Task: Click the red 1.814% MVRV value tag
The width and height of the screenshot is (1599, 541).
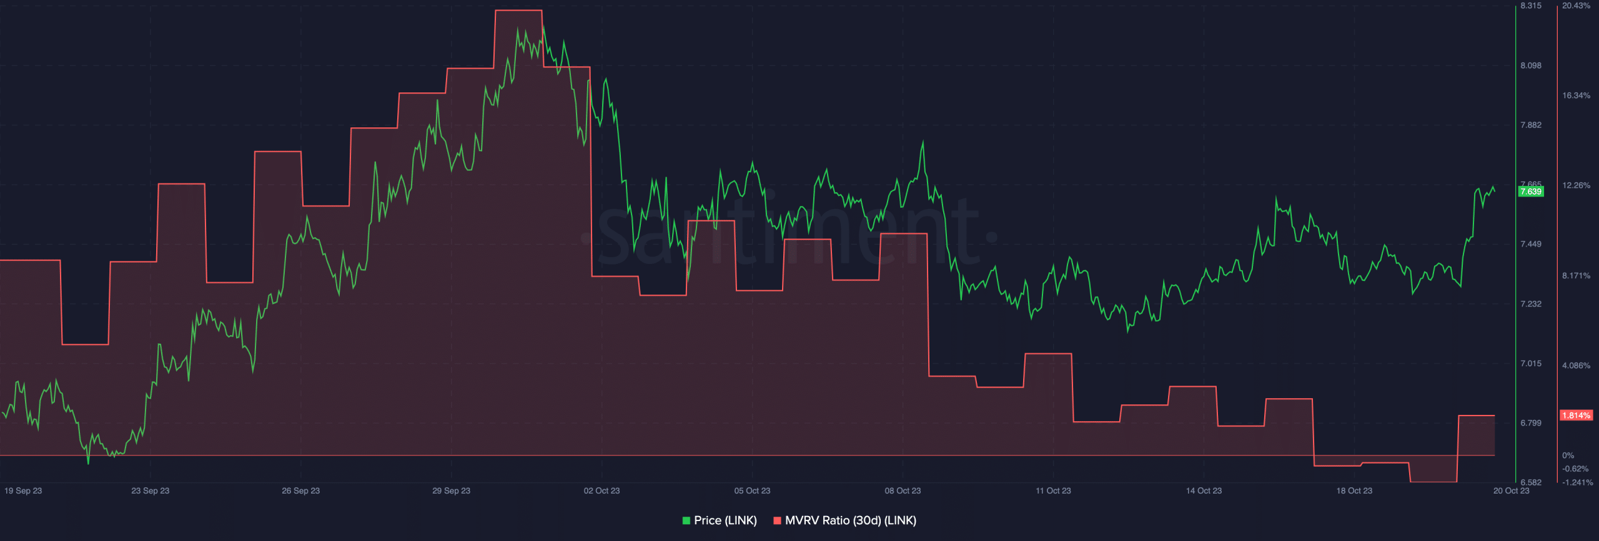Action: pyautogui.click(x=1576, y=416)
